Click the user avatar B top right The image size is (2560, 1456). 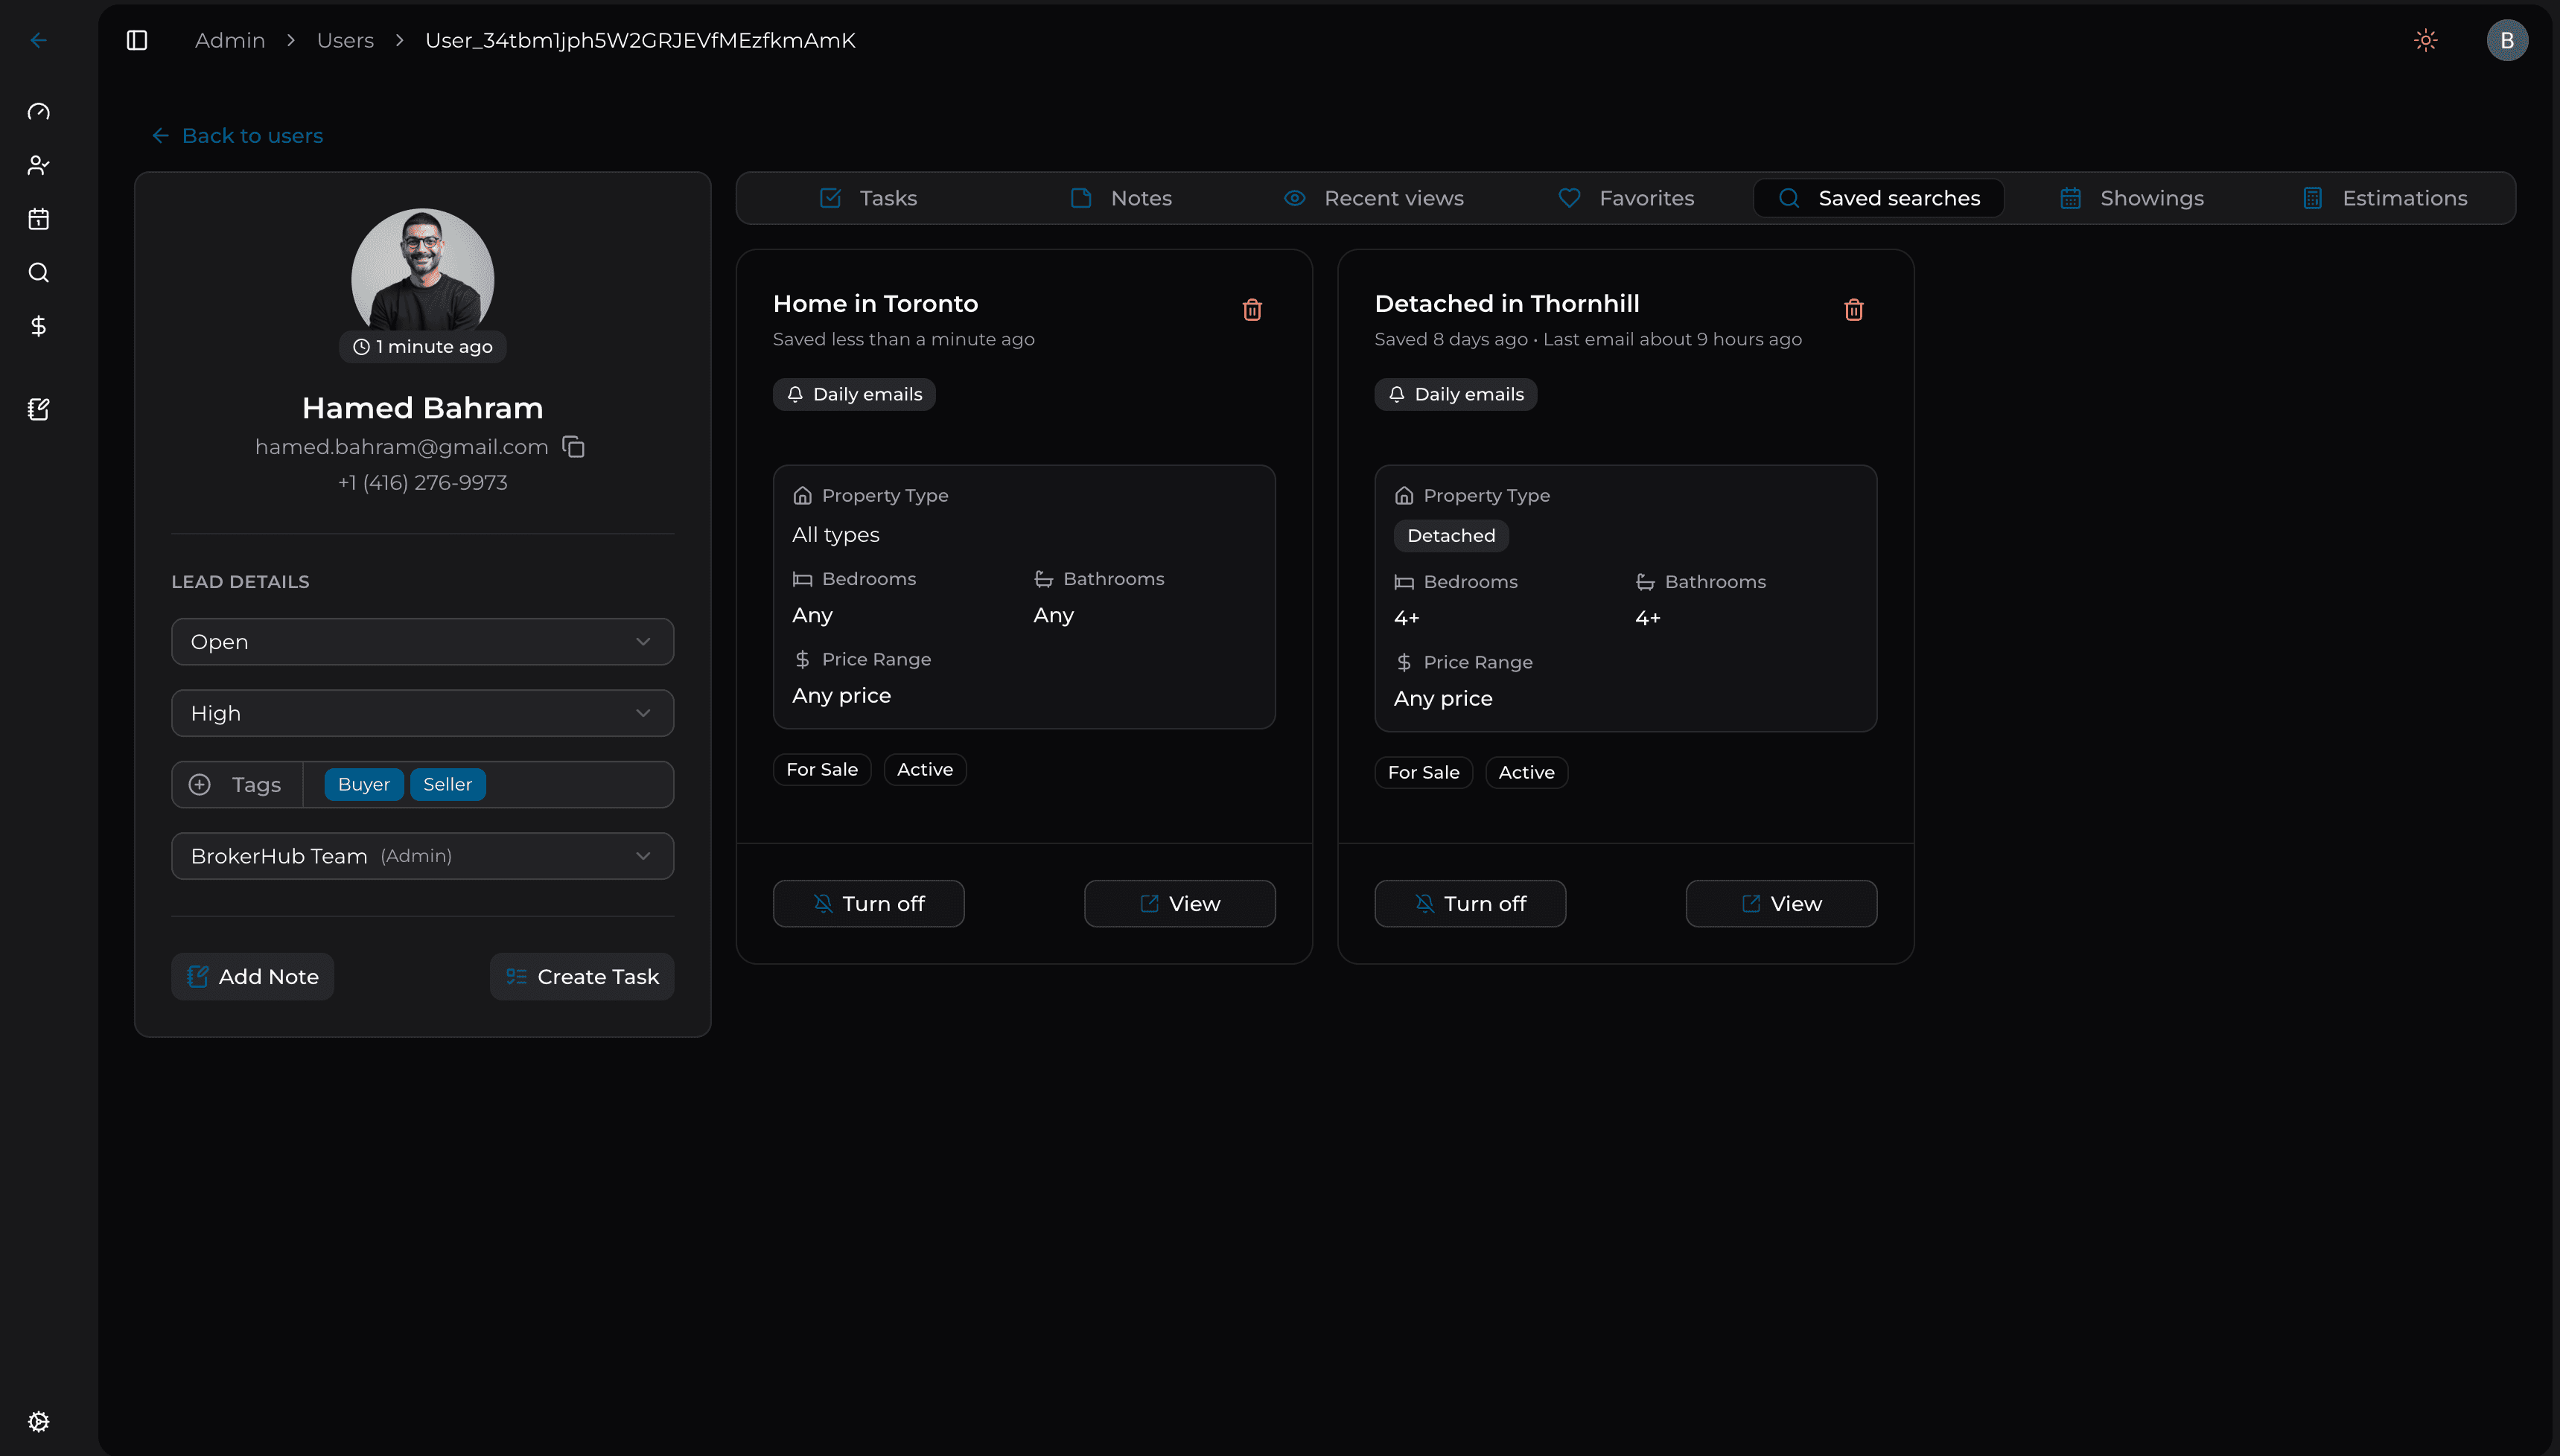coord(2506,40)
